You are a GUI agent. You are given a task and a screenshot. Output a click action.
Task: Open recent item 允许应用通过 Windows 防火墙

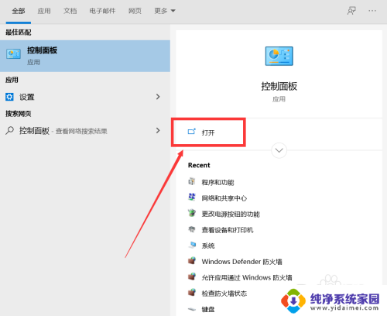click(247, 277)
